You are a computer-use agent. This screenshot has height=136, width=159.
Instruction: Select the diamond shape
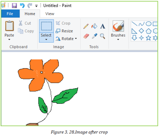click(141, 31)
